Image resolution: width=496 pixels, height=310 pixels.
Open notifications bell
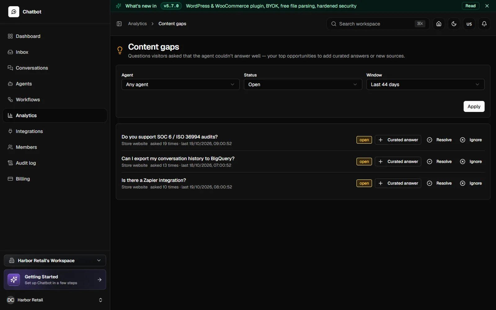point(484,24)
